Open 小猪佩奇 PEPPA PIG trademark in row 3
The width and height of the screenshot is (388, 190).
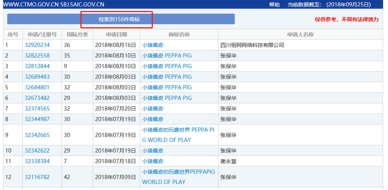(x=167, y=66)
